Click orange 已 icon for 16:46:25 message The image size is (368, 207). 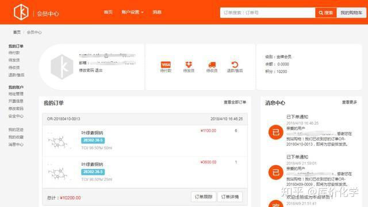click(x=276, y=132)
